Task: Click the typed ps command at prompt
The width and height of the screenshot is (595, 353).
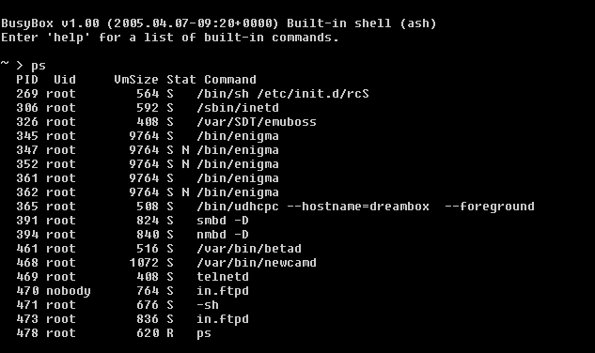Action: pos(39,66)
